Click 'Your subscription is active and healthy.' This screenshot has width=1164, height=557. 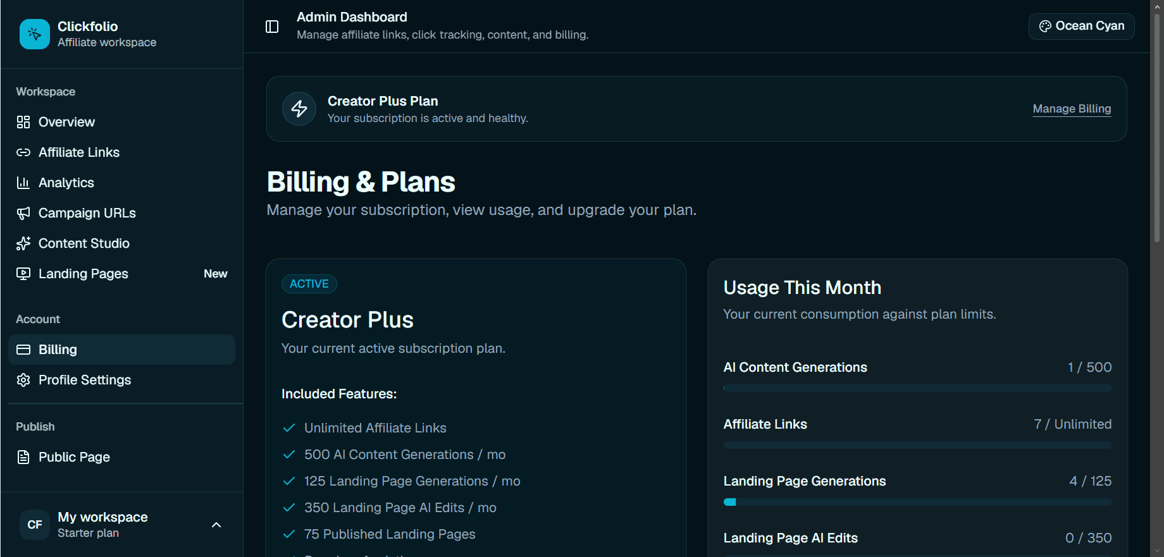click(428, 118)
